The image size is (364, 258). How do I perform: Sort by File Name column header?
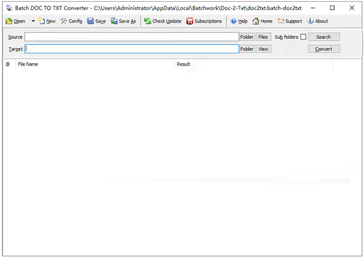click(95, 64)
